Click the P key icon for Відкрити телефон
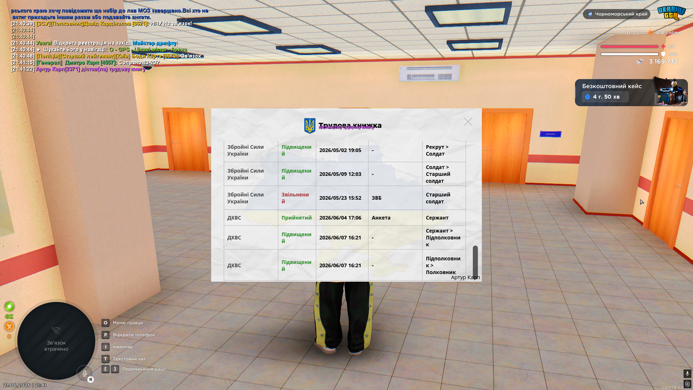Viewport: 693px width, 390px height. click(106, 335)
